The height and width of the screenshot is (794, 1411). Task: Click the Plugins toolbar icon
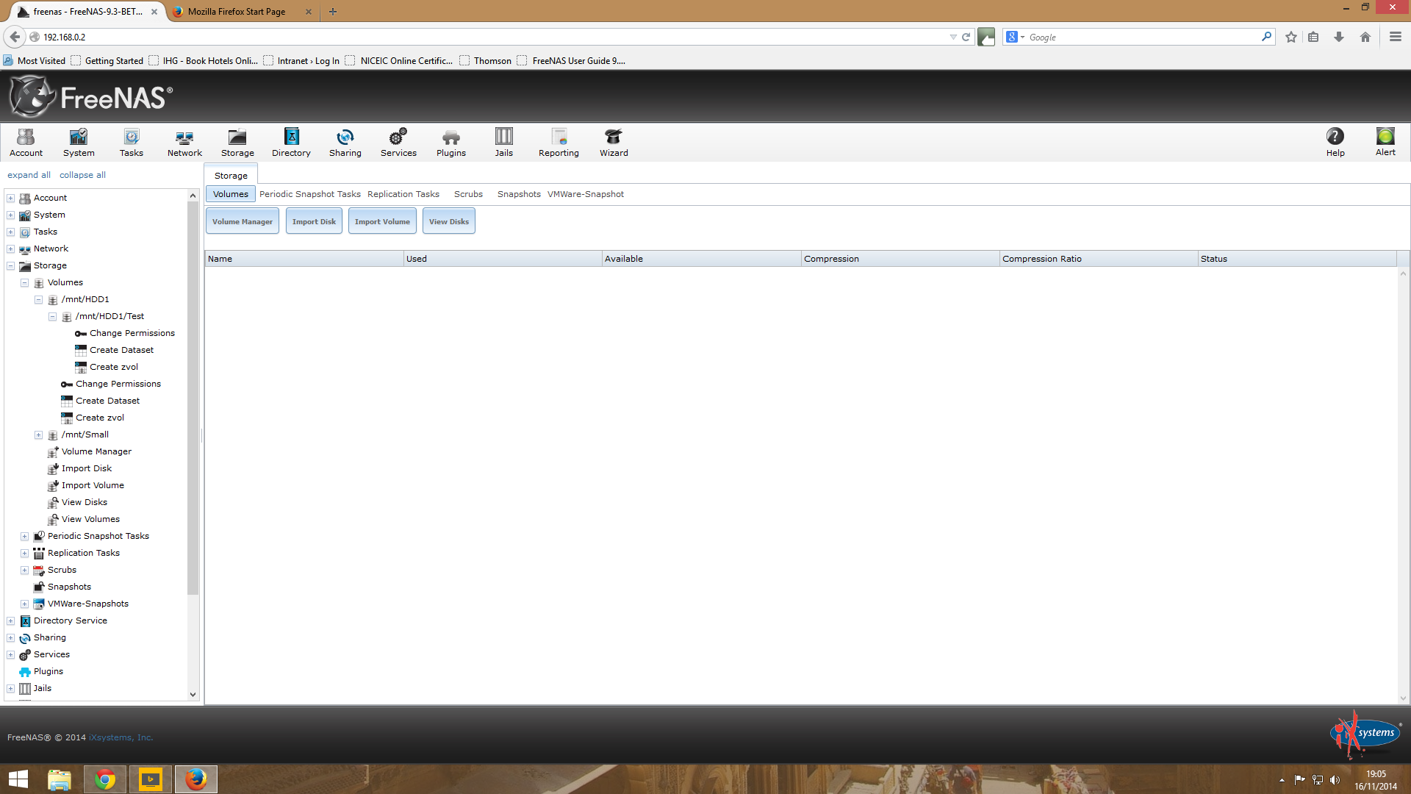tap(450, 141)
